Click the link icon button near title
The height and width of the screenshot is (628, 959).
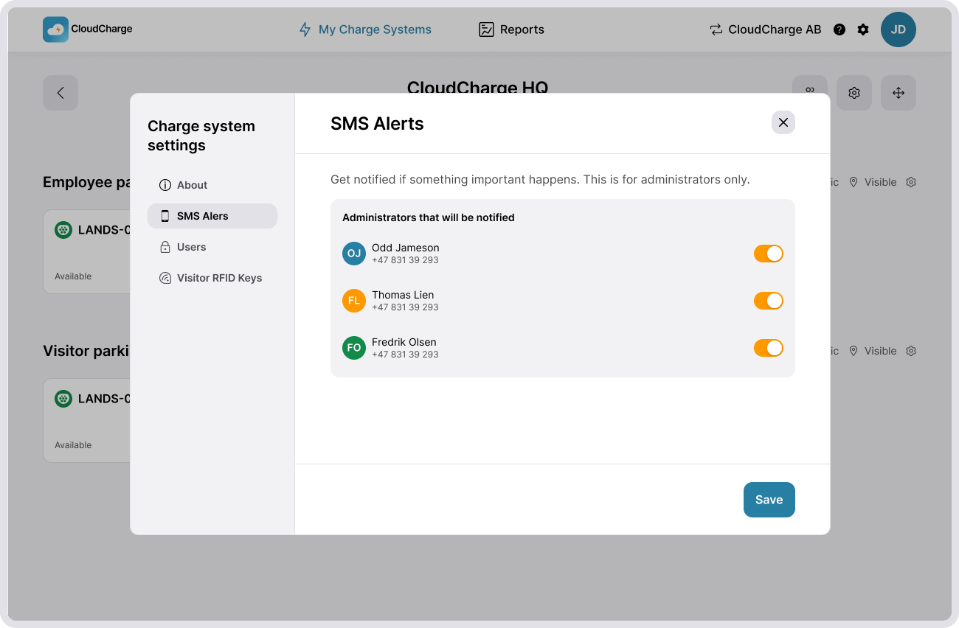[x=810, y=86]
